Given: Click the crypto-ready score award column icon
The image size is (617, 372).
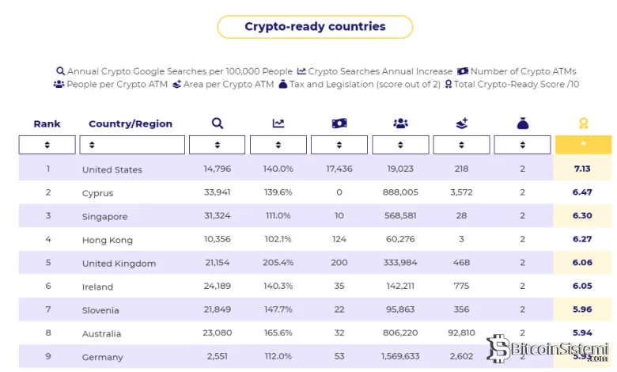Looking at the screenshot, I should 583,123.
